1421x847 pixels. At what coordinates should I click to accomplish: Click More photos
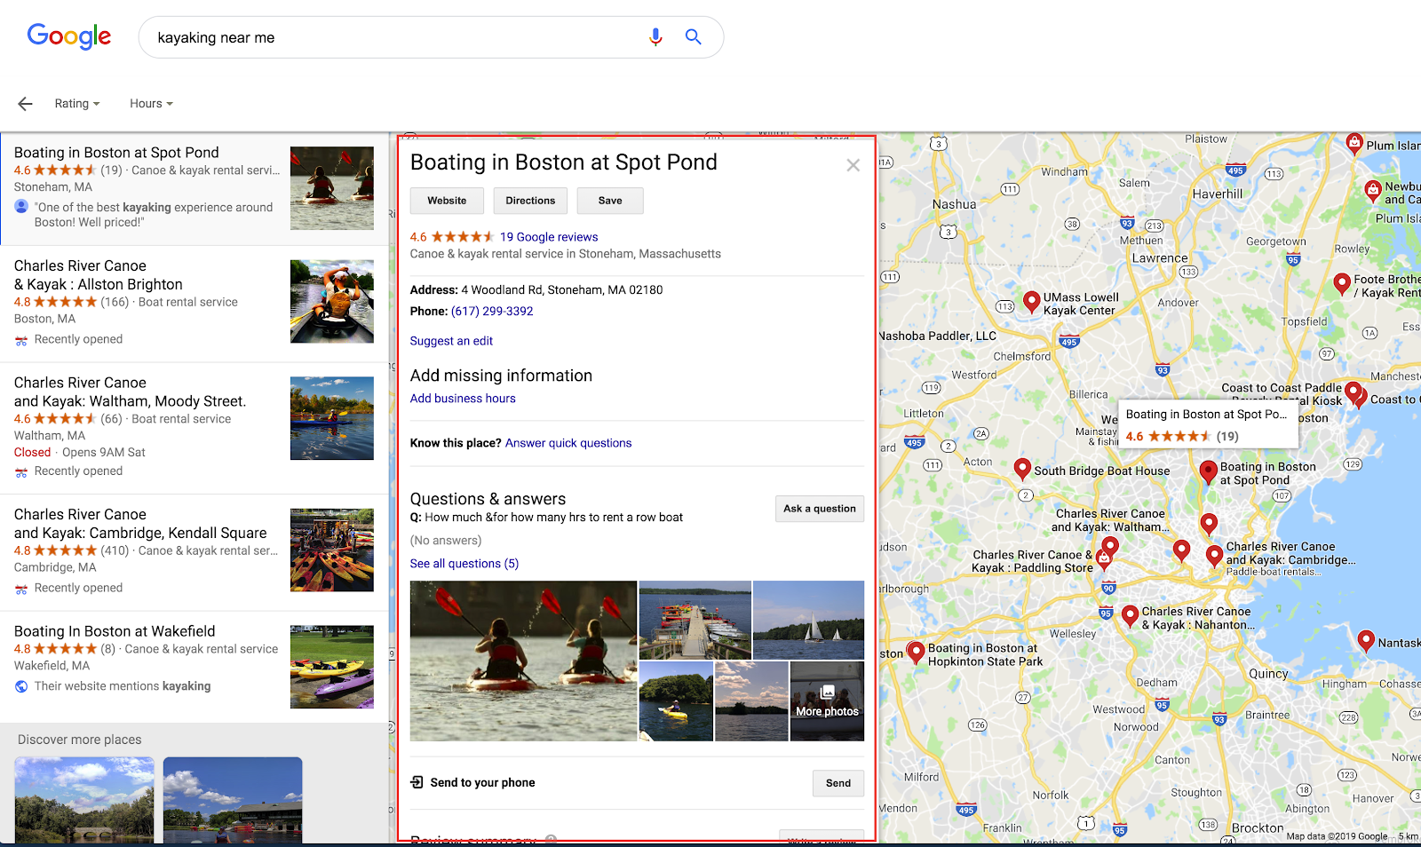pos(827,701)
